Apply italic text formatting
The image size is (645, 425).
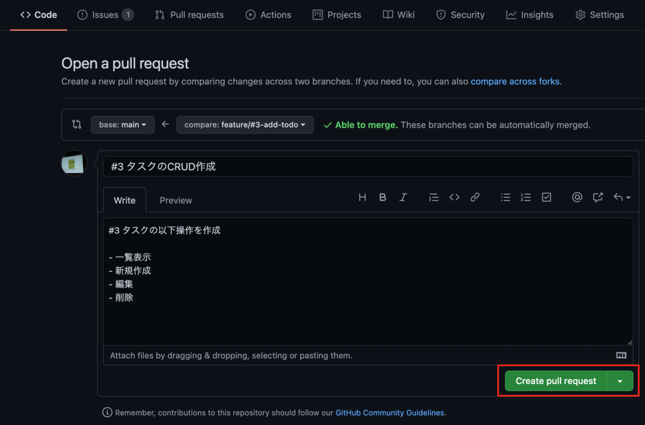403,197
